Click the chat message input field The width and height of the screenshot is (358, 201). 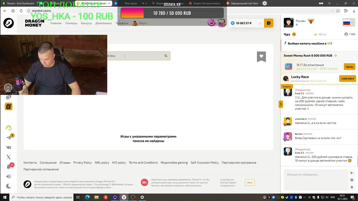316,180
